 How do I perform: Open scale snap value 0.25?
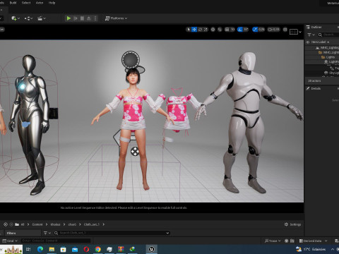coord(261,30)
